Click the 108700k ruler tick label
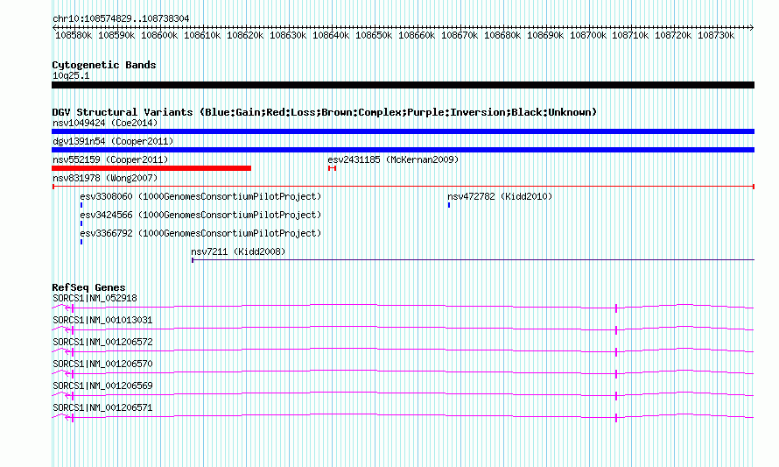779x467 pixels. (587, 35)
